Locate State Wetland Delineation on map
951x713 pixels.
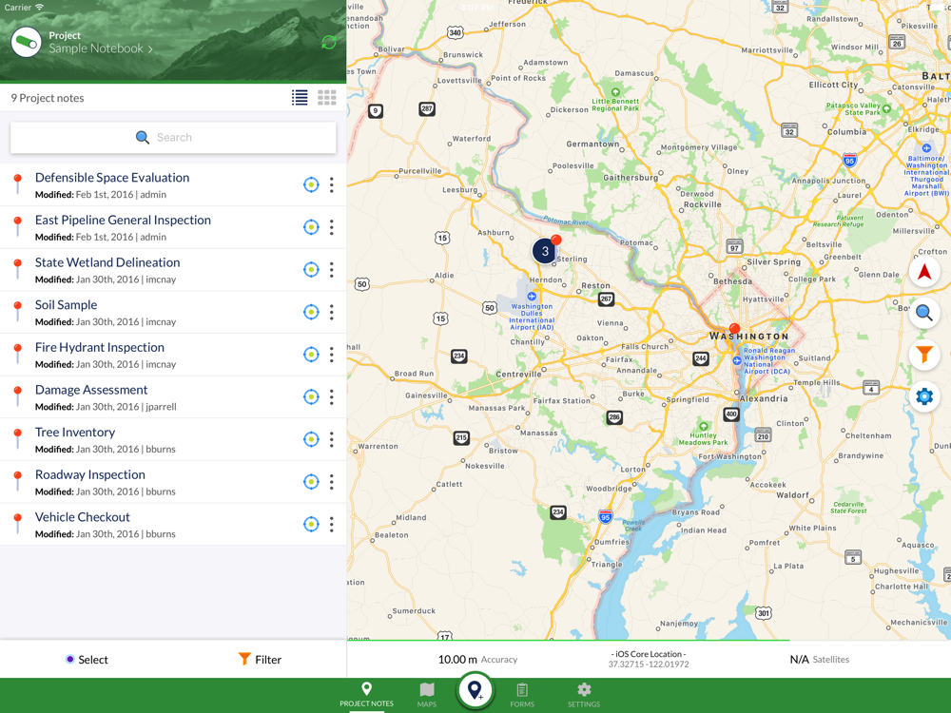coord(311,270)
